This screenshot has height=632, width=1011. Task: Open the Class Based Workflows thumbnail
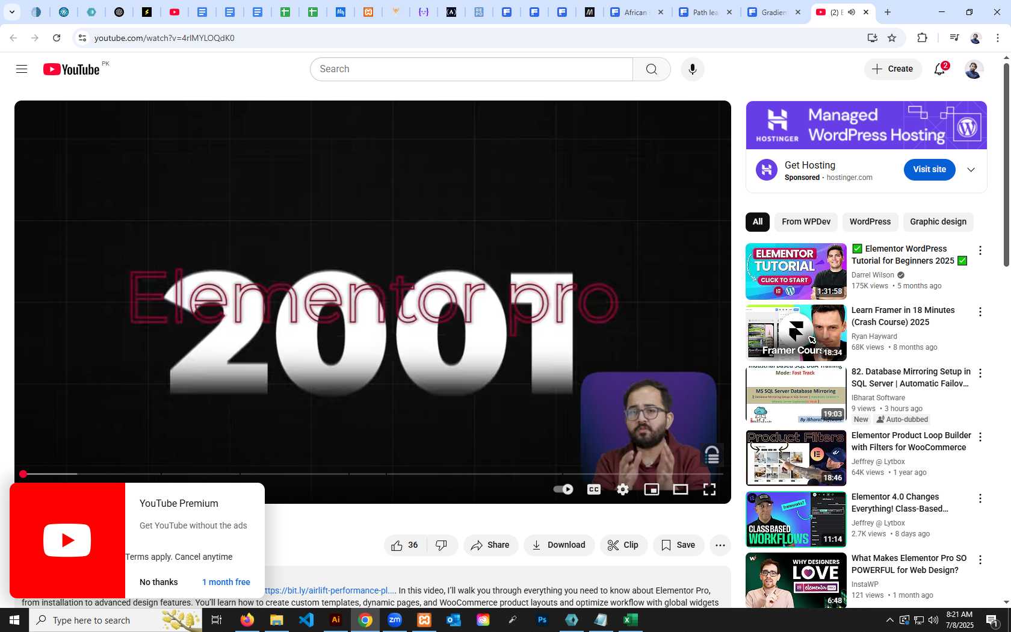(796, 519)
